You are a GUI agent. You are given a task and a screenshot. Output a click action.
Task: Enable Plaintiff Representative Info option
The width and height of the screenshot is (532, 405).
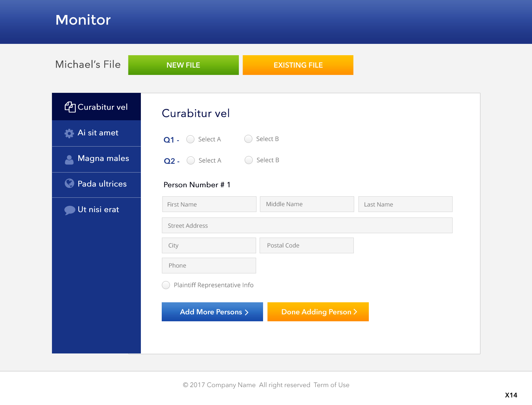166,285
